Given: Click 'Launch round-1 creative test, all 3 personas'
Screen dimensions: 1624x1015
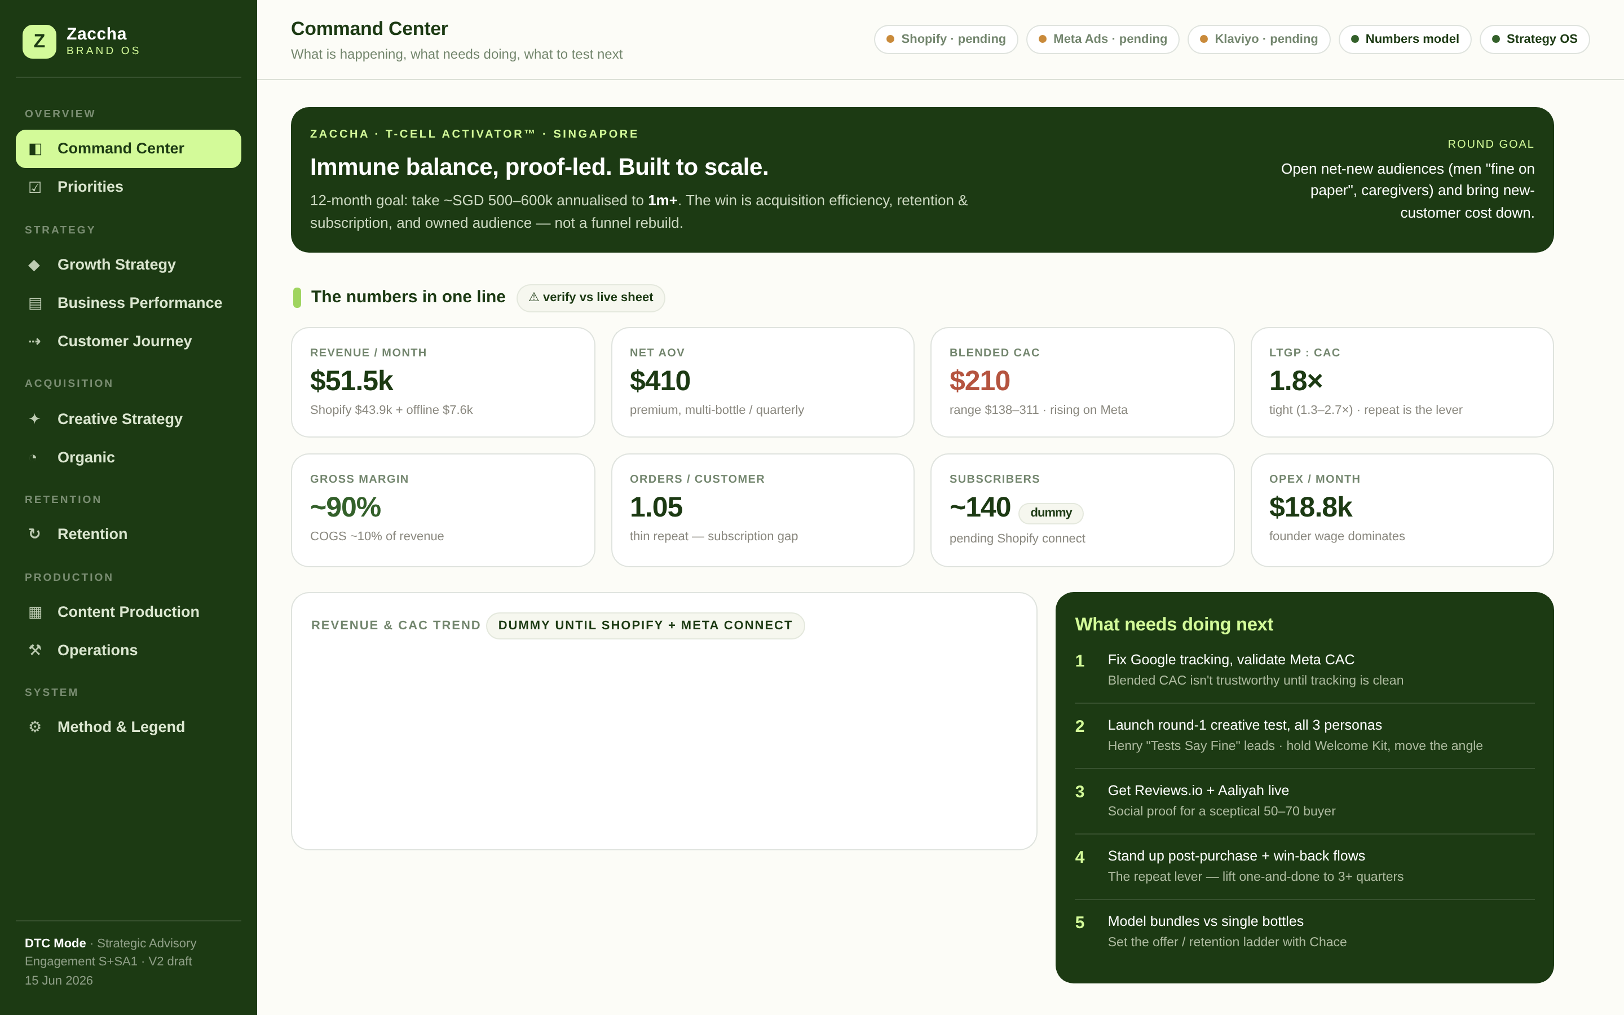Looking at the screenshot, I should point(1245,726).
